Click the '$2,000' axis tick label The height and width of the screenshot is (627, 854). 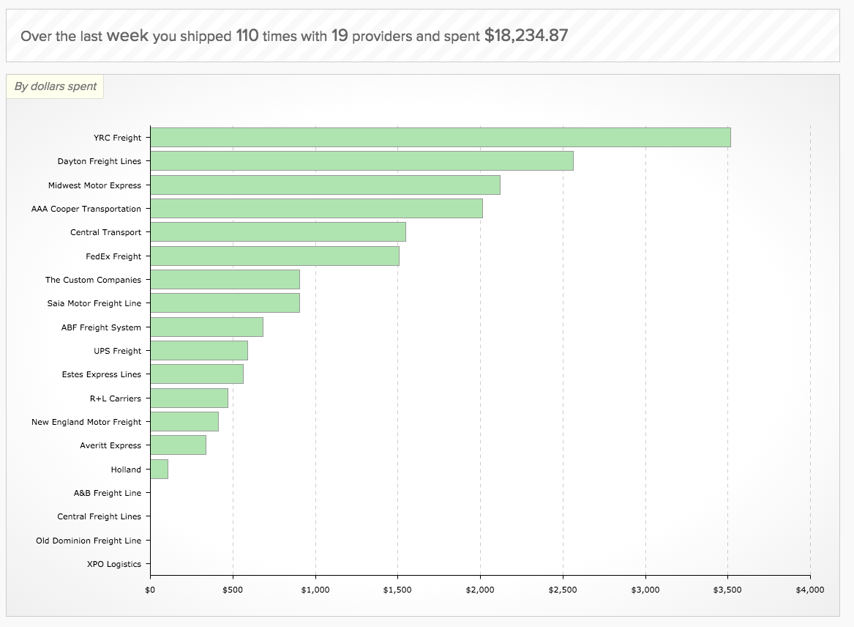coord(480,590)
